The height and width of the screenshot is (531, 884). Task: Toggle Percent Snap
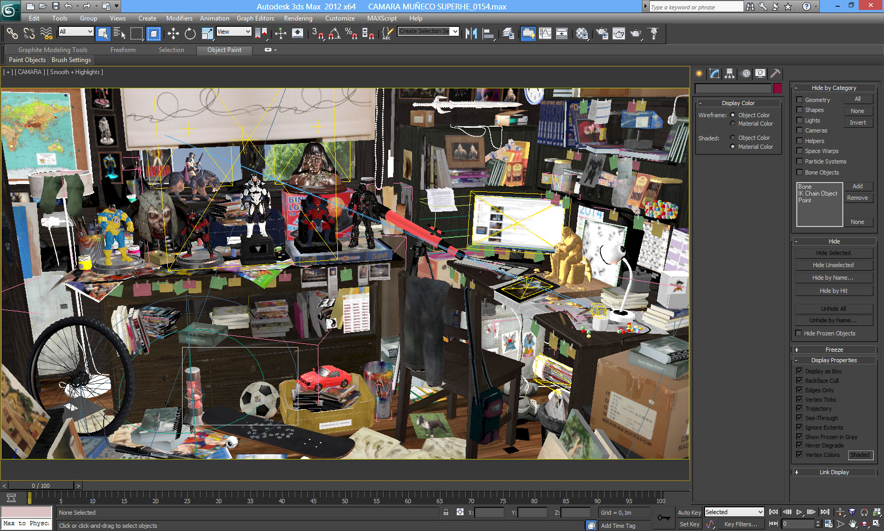[351, 34]
